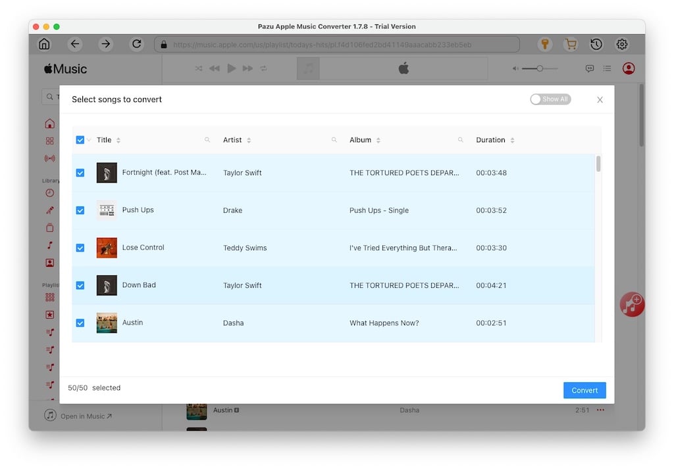Click the artist name Teddy Swims
The image size is (674, 469).
tap(245, 248)
